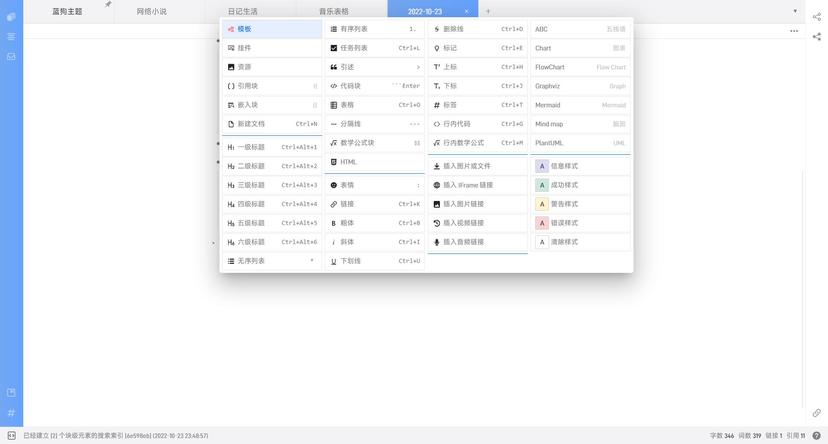This screenshot has width=828, height=444.
Task: Insert 任务列表 task list
Action: [375, 48]
